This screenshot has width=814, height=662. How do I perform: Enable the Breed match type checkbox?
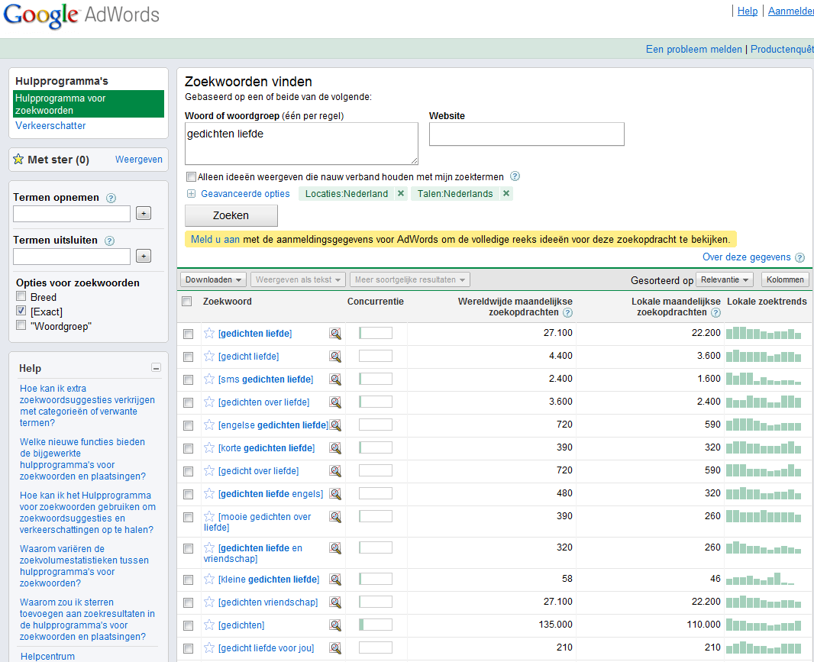coord(21,296)
